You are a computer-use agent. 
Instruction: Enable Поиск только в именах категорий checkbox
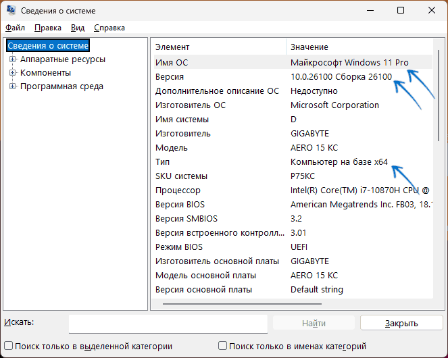(222, 346)
